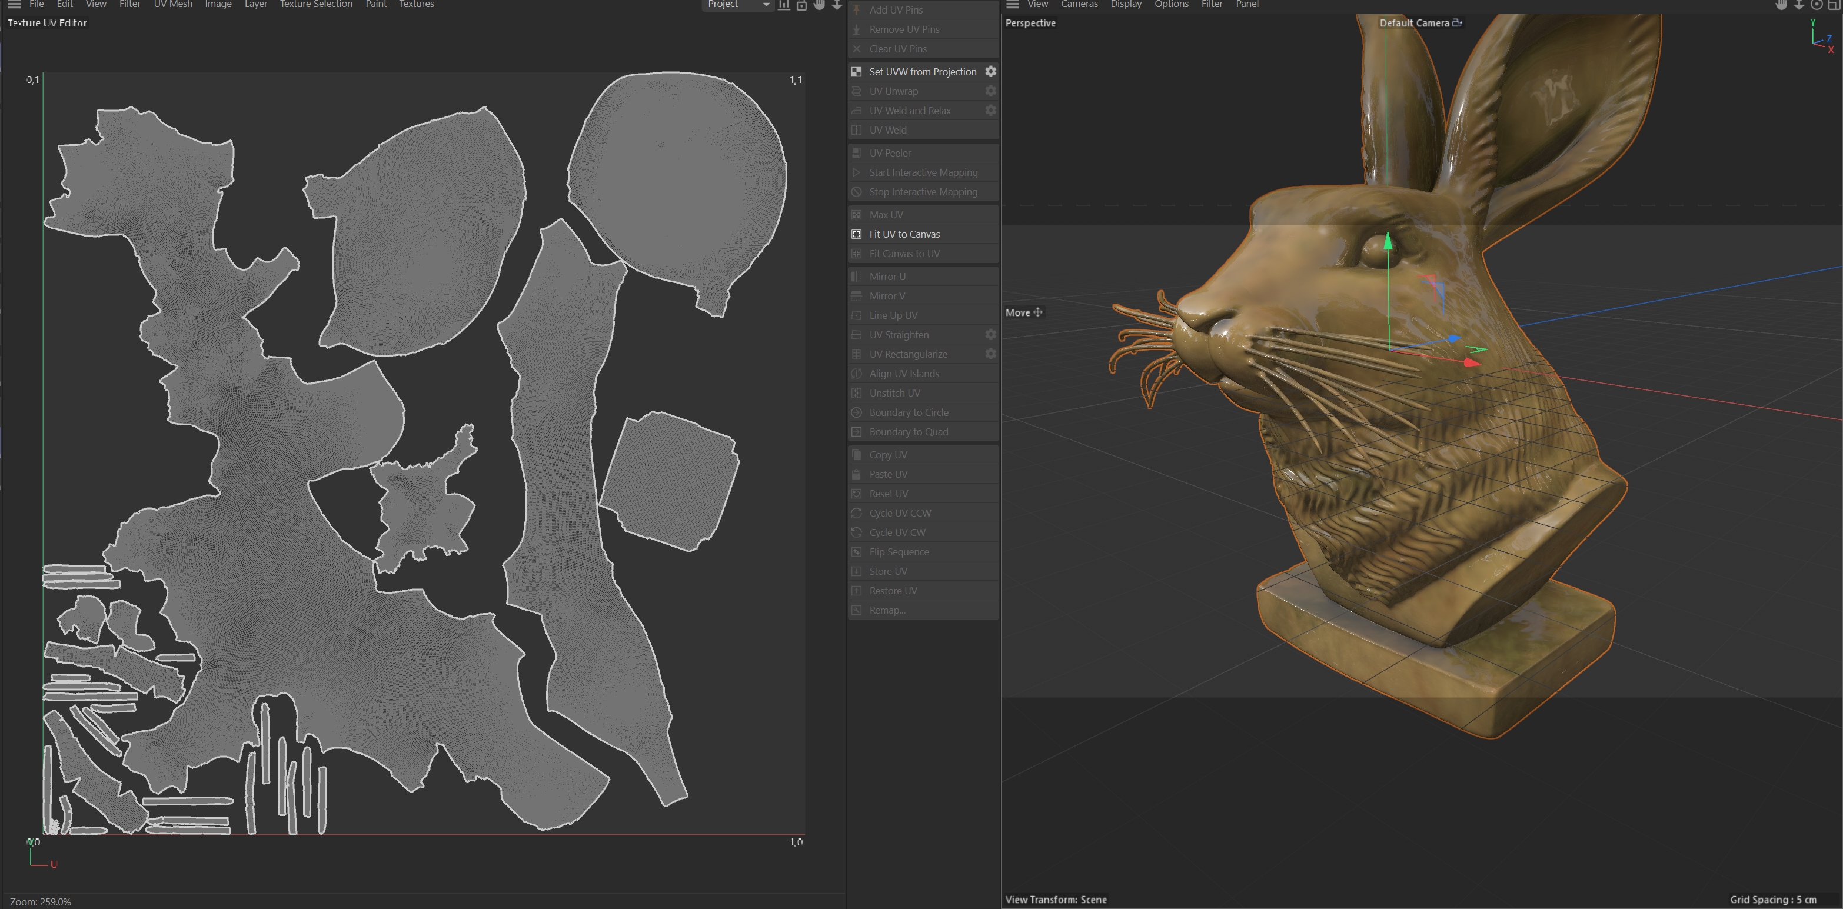Open the UV Mesh menu
The image size is (1843, 909).
(172, 4)
